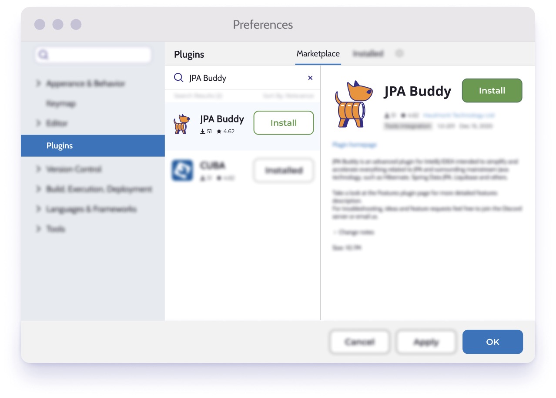
Task: Click the green Install button in details
Action: click(492, 91)
